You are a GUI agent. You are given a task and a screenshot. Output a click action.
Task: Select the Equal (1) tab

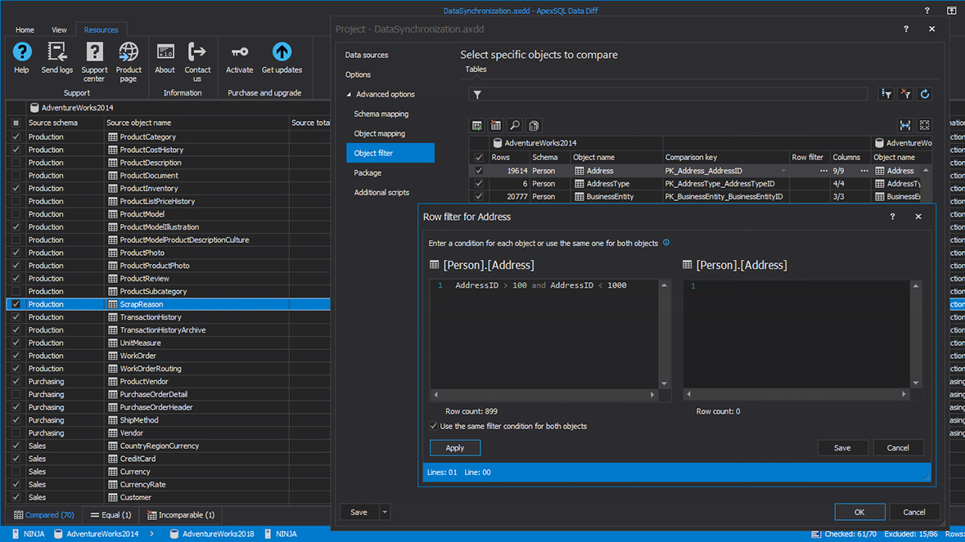110,515
